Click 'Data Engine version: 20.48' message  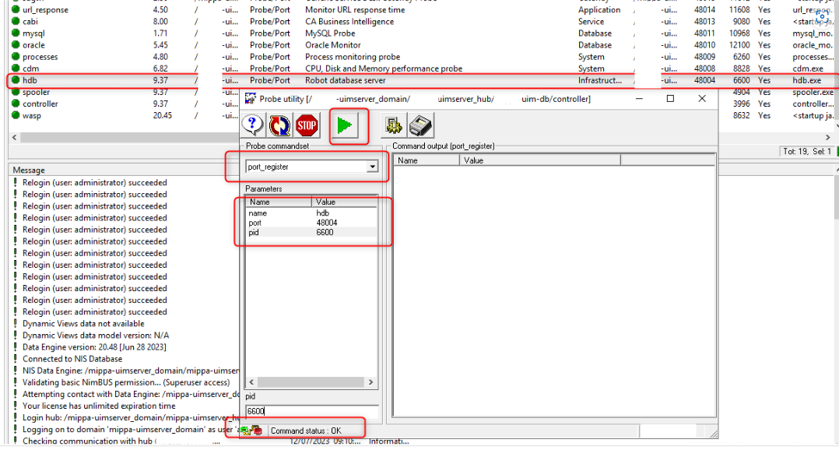(94, 347)
